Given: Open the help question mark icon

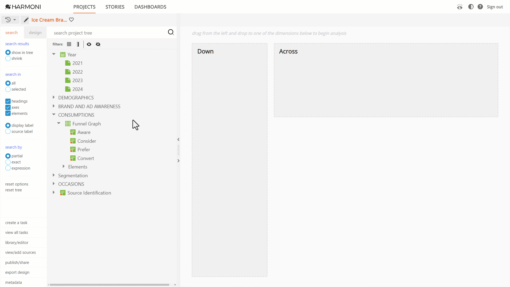Looking at the screenshot, I should (480, 7).
